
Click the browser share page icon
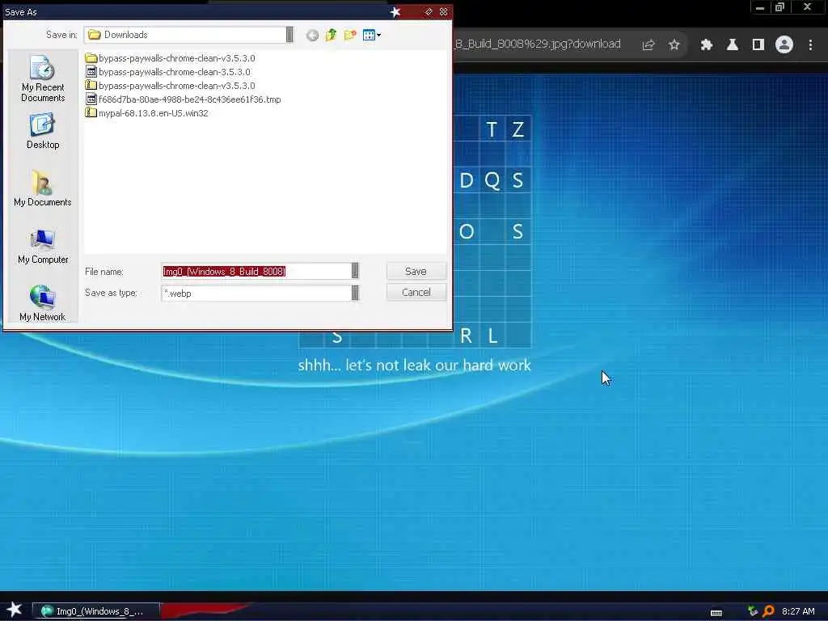click(x=648, y=45)
